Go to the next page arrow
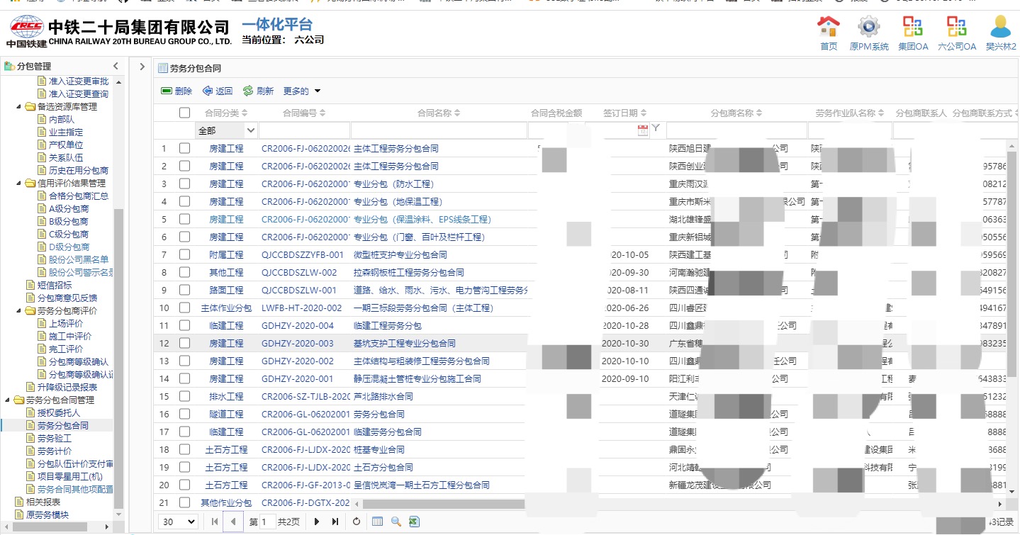Viewport: 1020px width, 535px height. tap(317, 522)
